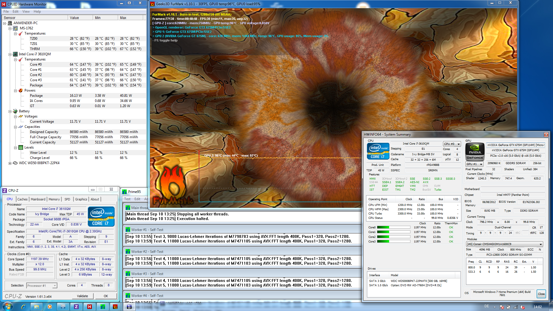
Task: Open the Help menu in HWMonitor
Action: [37, 12]
